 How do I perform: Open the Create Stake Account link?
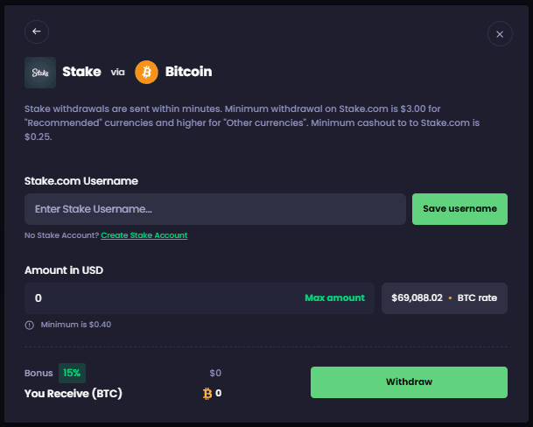pyautogui.click(x=144, y=235)
